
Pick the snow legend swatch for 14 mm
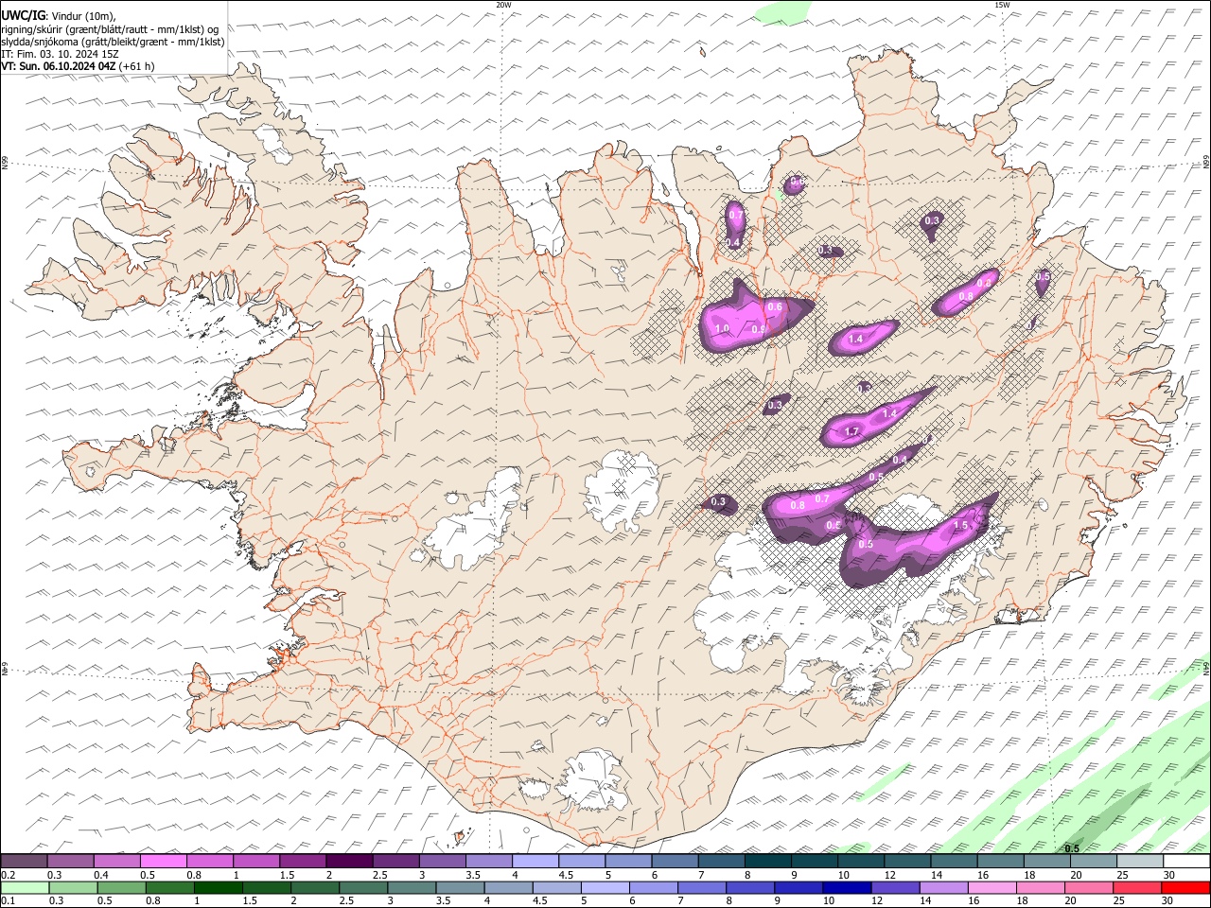click(x=953, y=861)
